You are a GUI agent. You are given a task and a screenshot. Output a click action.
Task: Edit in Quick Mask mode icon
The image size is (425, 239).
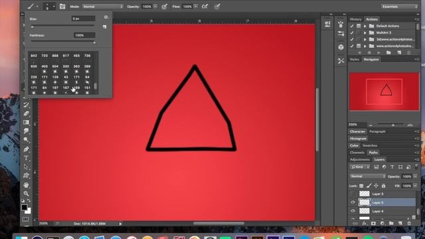25,219
